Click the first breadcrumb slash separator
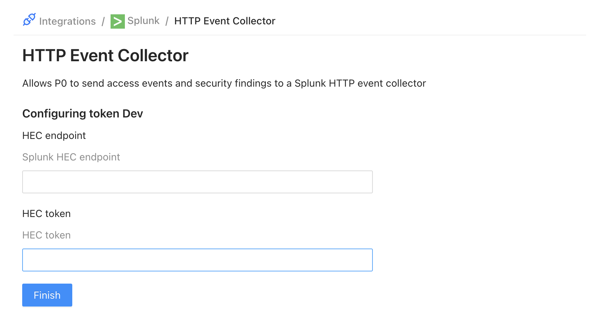The height and width of the screenshot is (323, 614). [103, 21]
